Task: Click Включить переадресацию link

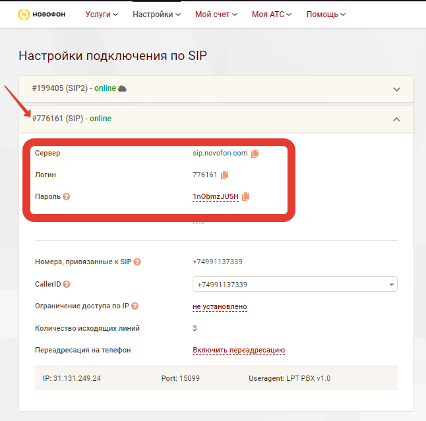Action: tap(239, 350)
